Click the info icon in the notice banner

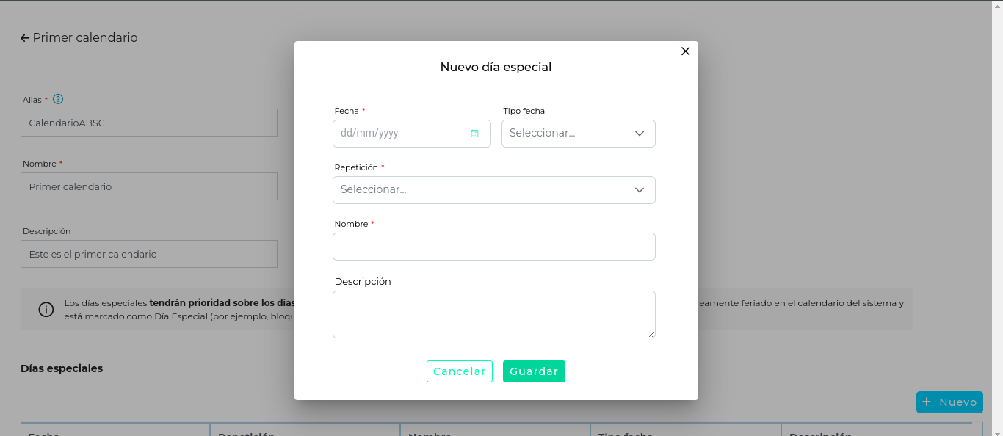coord(46,309)
